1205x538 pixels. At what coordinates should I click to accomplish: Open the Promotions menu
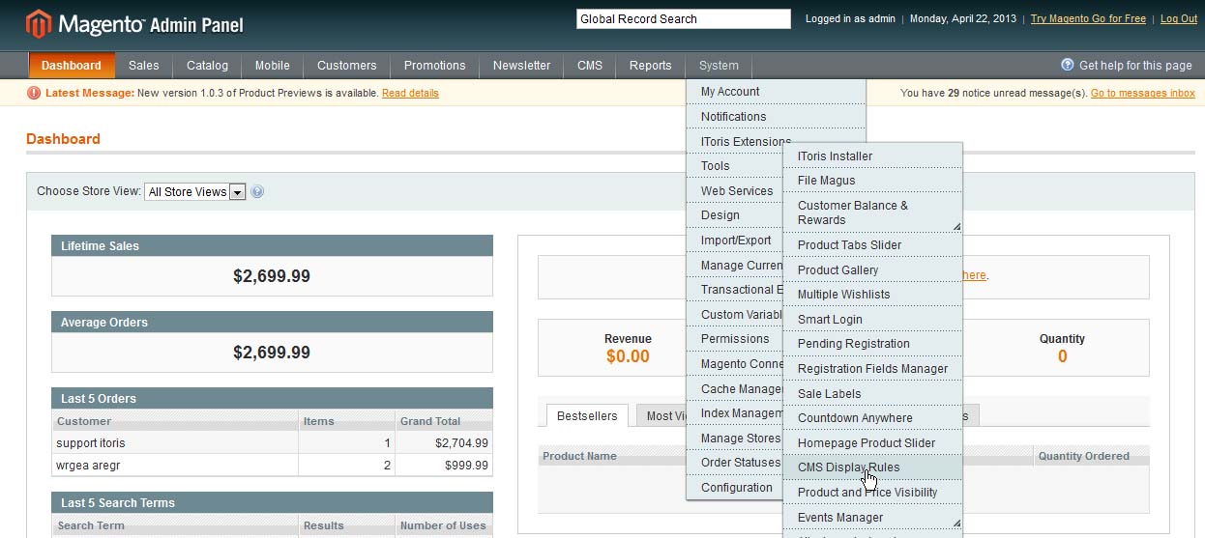click(x=435, y=66)
